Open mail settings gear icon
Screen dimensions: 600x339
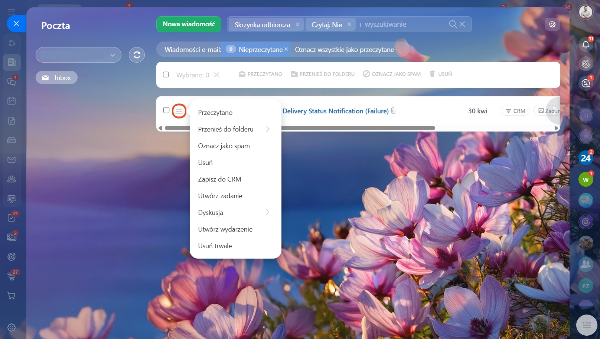pos(552,24)
